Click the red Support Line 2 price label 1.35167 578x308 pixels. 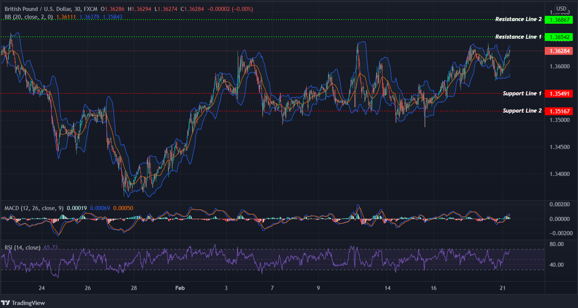559,111
